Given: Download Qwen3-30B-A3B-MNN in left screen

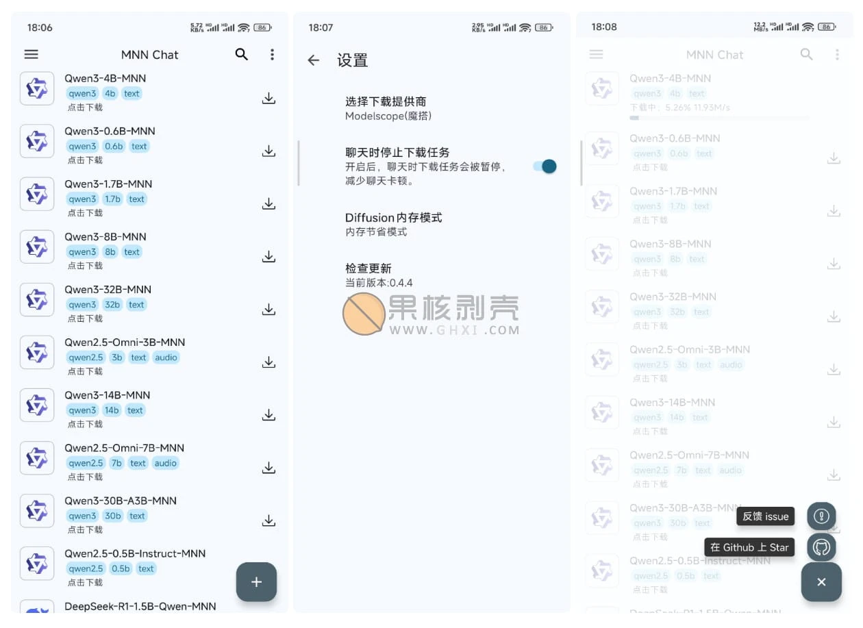Looking at the screenshot, I should [269, 521].
